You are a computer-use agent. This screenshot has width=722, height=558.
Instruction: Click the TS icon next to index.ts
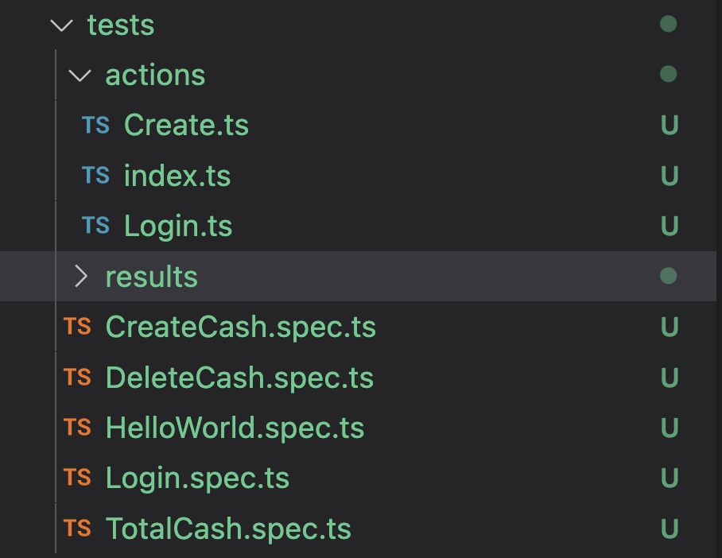[94, 176]
